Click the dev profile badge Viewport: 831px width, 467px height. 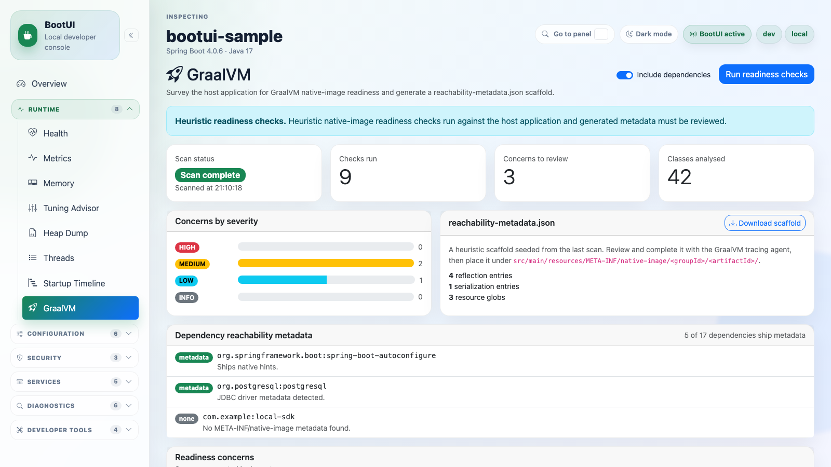(769, 34)
